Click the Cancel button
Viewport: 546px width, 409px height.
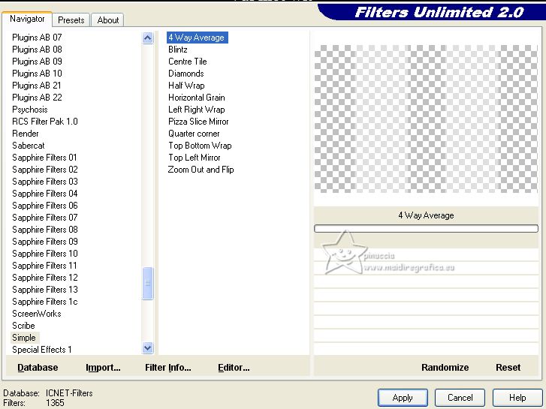tap(460, 398)
